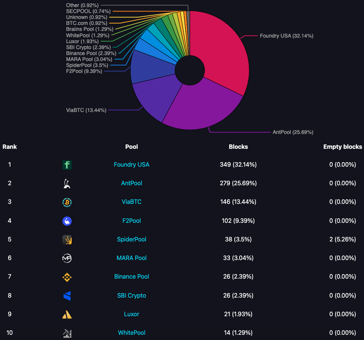Open the AntPool pool link
364x340 pixels.
coord(131,183)
